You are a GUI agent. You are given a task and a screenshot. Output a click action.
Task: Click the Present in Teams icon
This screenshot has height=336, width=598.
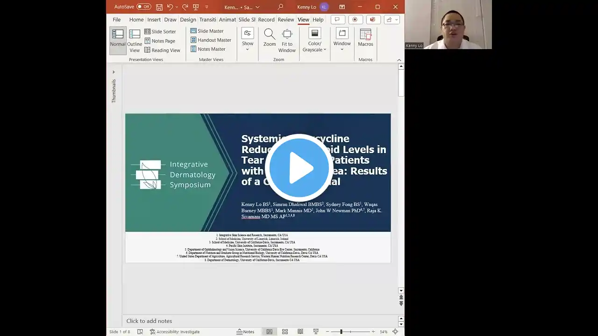[x=372, y=20]
